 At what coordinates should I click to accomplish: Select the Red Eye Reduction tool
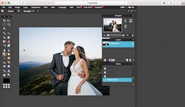coord(4,62)
